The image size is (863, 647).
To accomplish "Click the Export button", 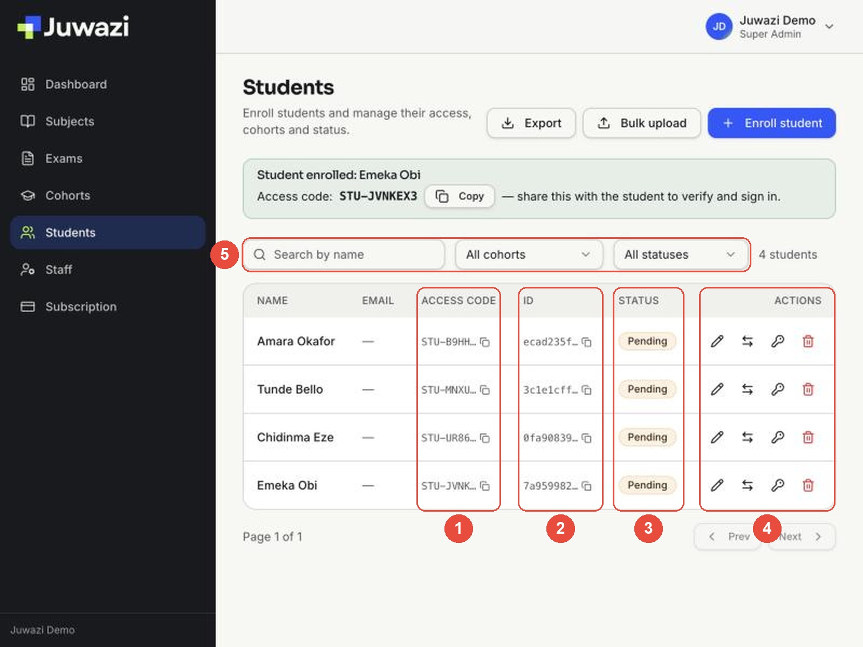I will tap(531, 123).
